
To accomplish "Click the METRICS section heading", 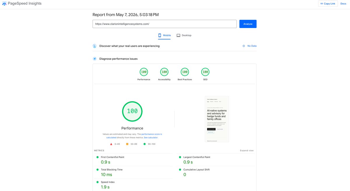I will tap(99, 150).
